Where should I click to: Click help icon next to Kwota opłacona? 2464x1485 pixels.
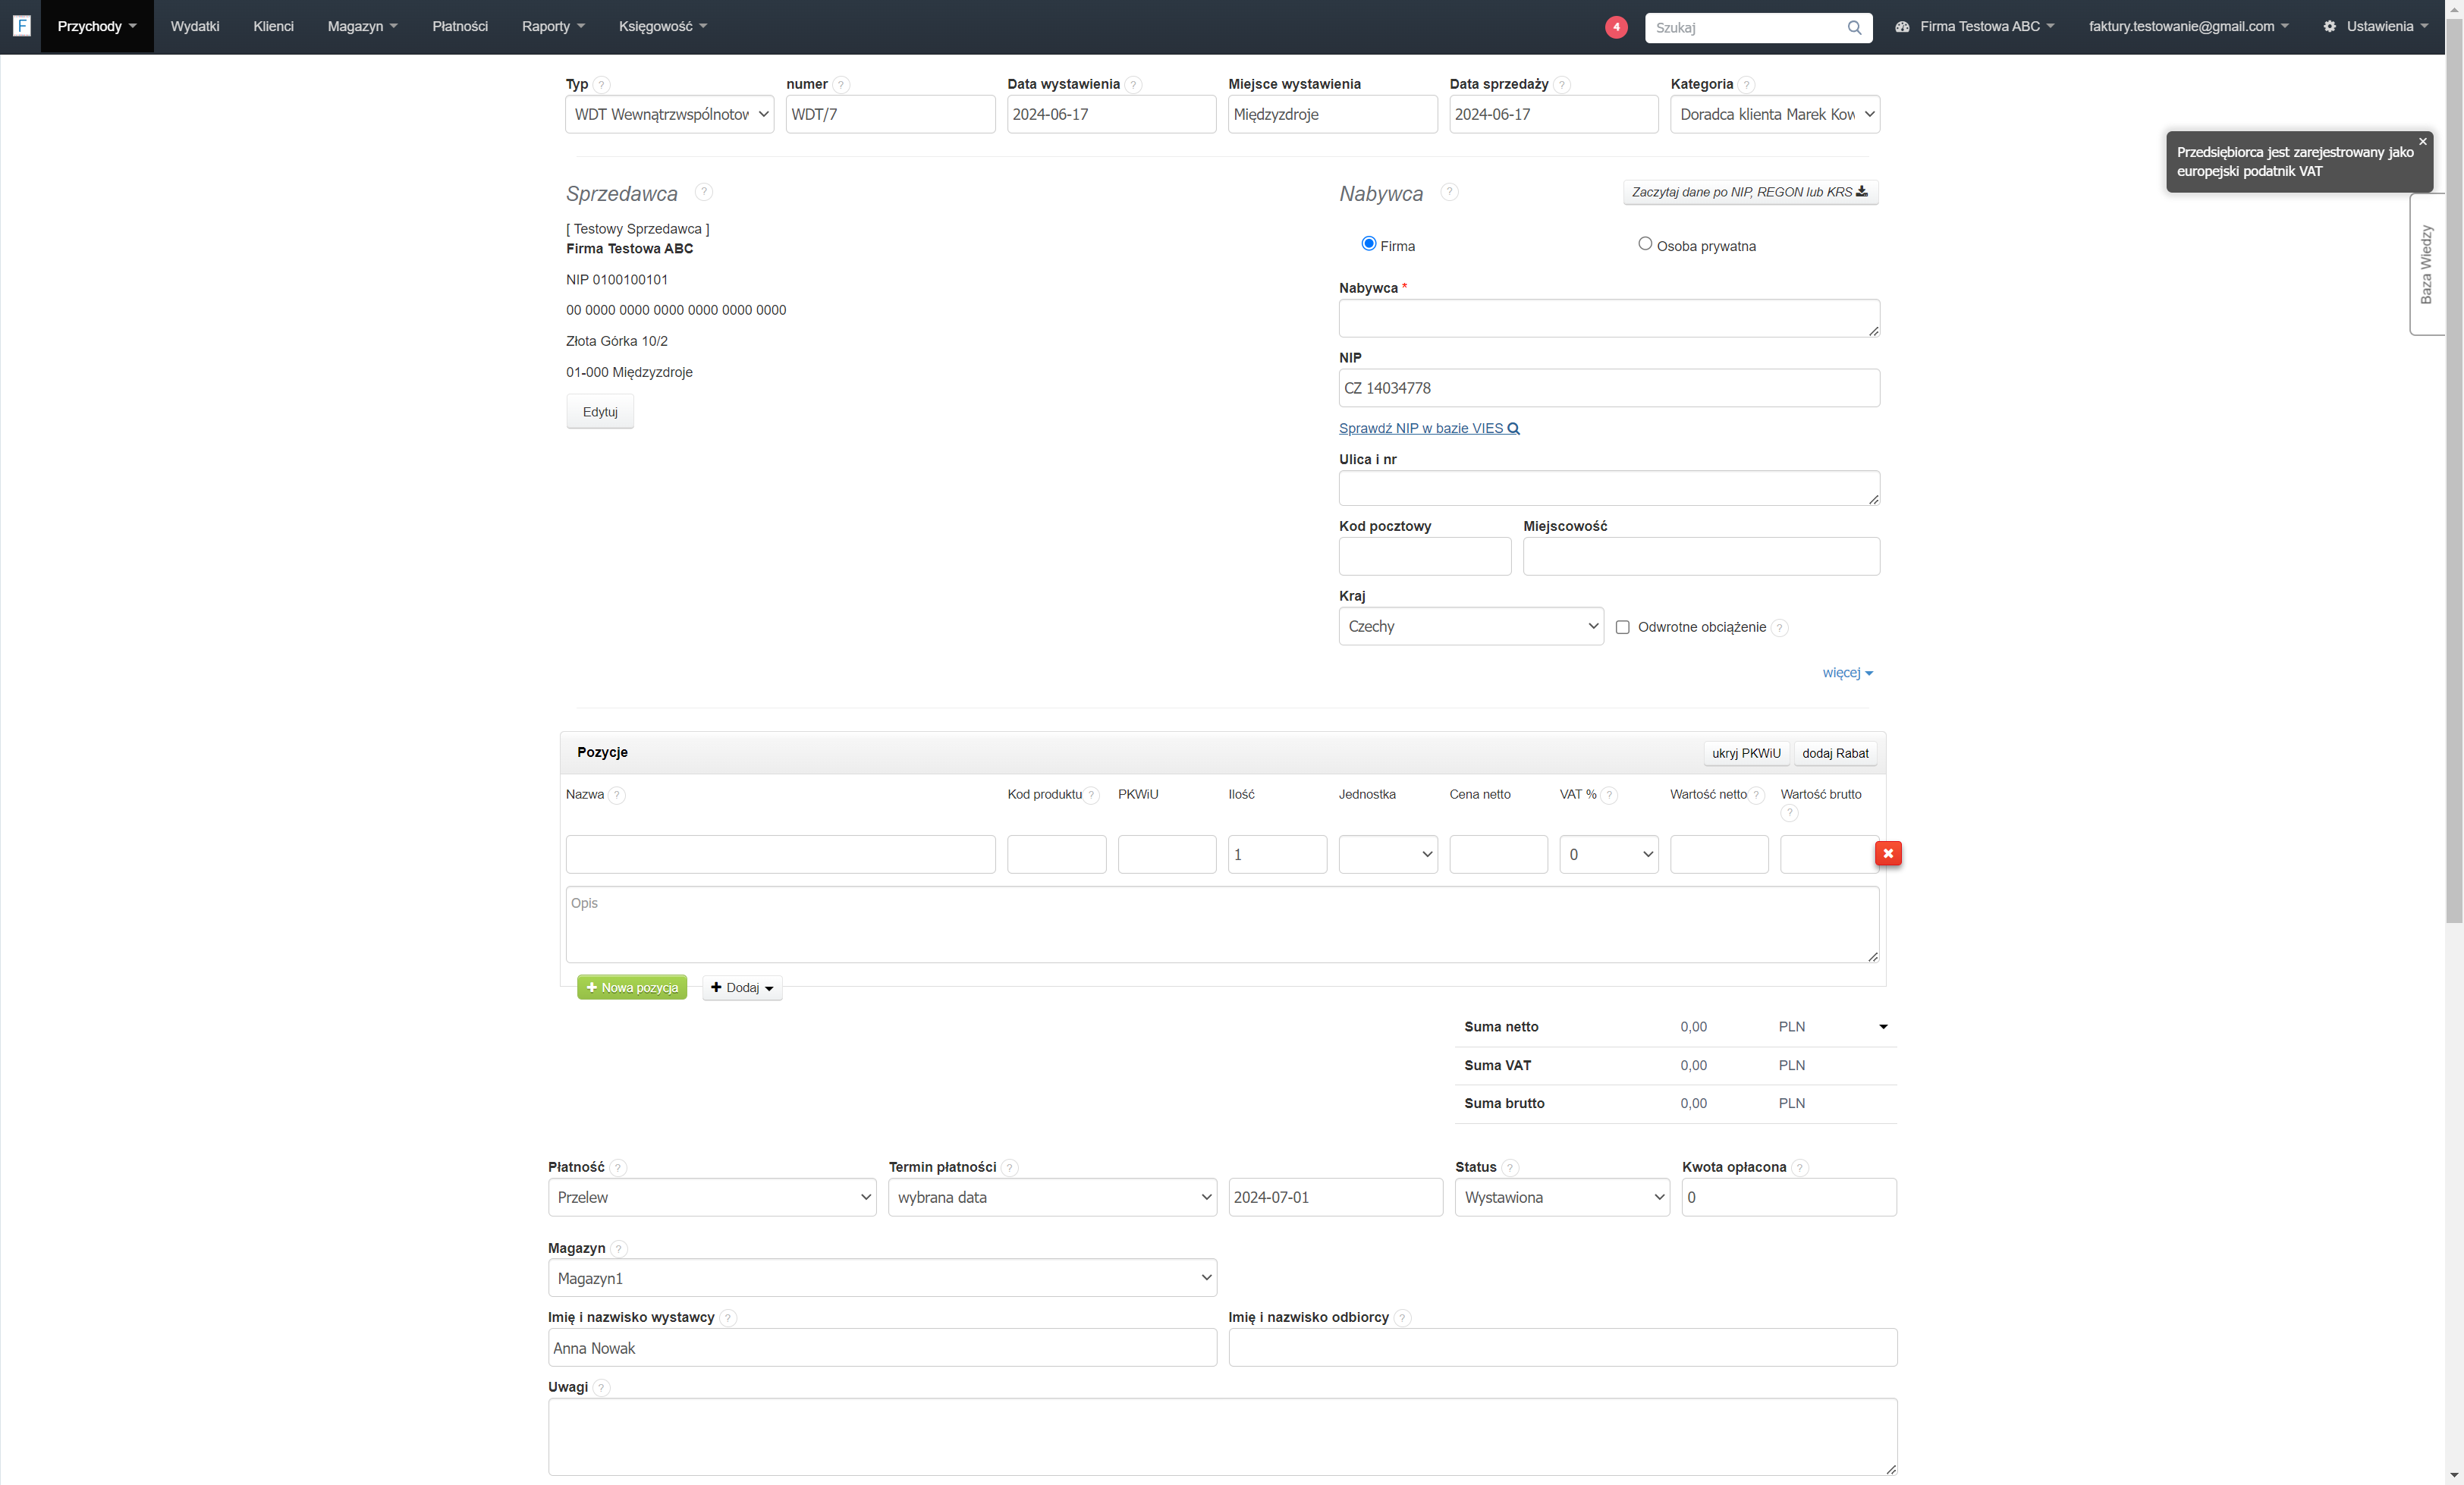[1800, 1168]
